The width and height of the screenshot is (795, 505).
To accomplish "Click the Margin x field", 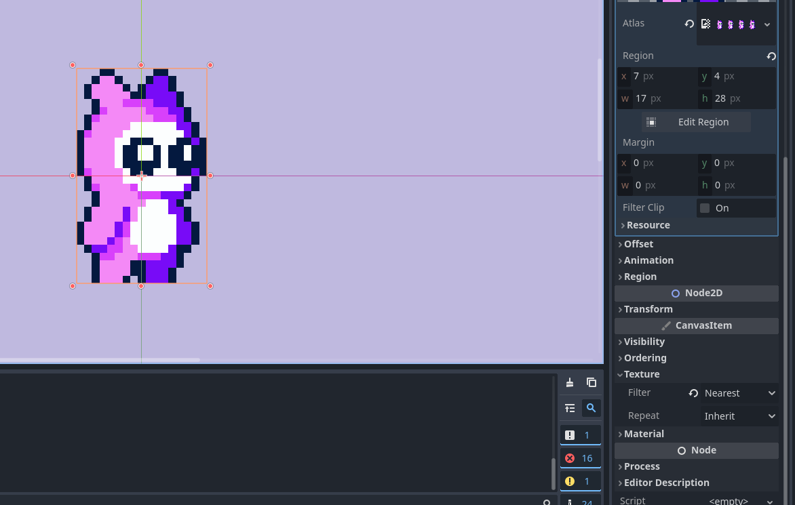I will point(657,163).
